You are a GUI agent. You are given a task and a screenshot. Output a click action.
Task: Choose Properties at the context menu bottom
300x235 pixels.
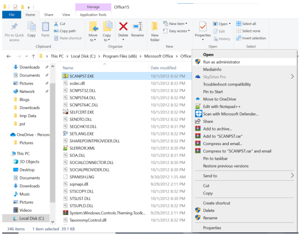212,228
